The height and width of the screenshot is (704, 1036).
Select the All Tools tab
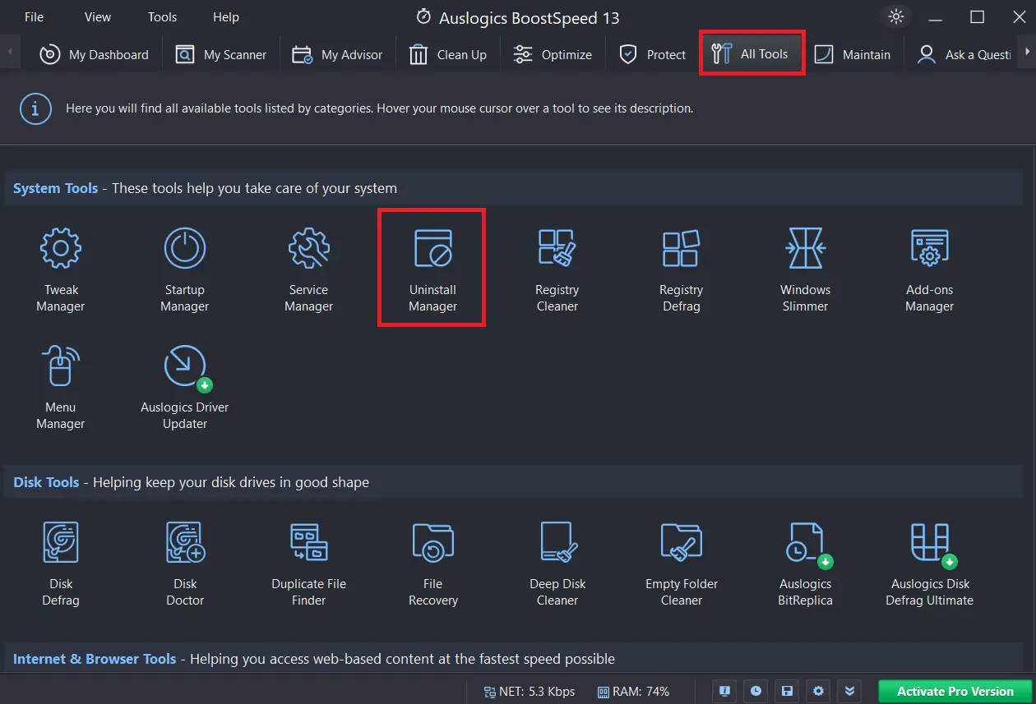[x=751, y=53]
